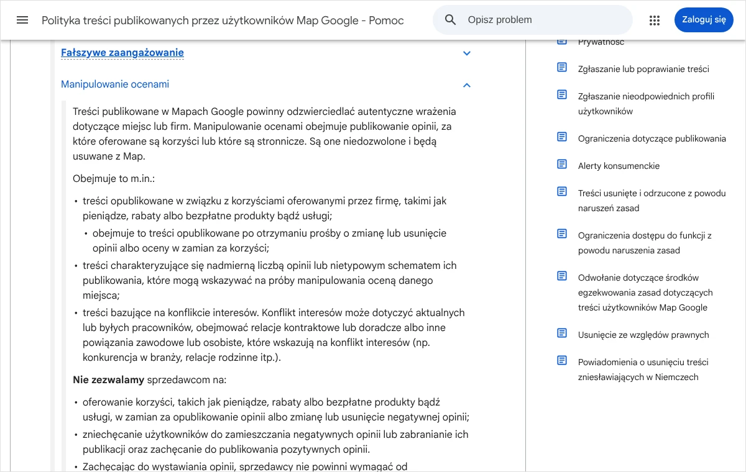Open Treści usunięte i odrzucone article

652,201
